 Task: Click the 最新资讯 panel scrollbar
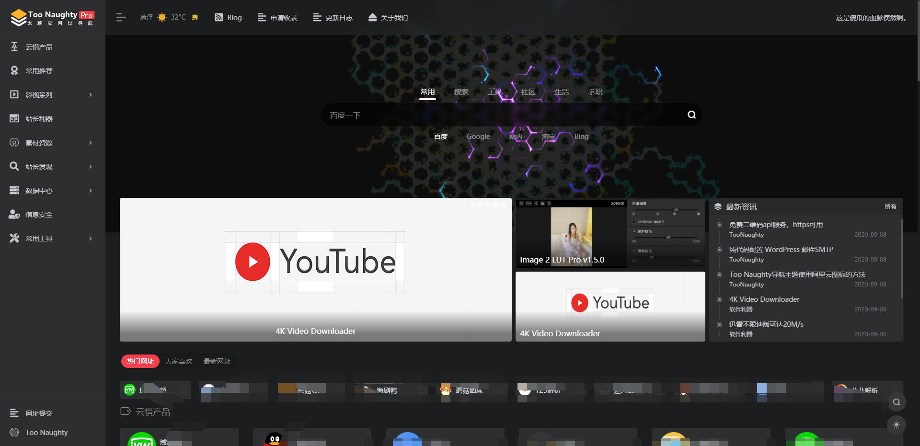[x=902, y=259]
